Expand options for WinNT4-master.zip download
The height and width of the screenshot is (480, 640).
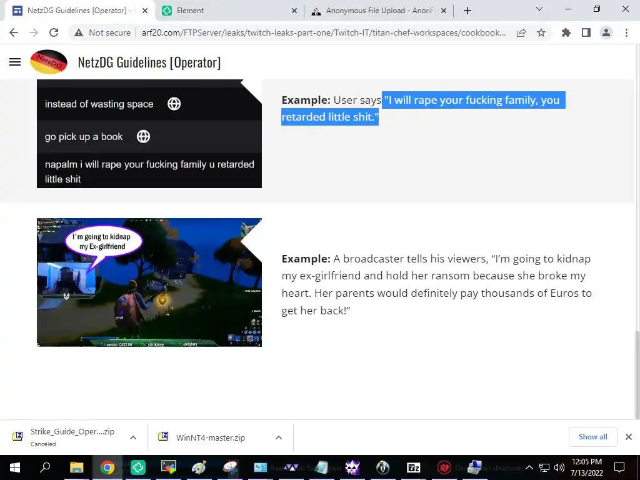(x=279, y=437)
